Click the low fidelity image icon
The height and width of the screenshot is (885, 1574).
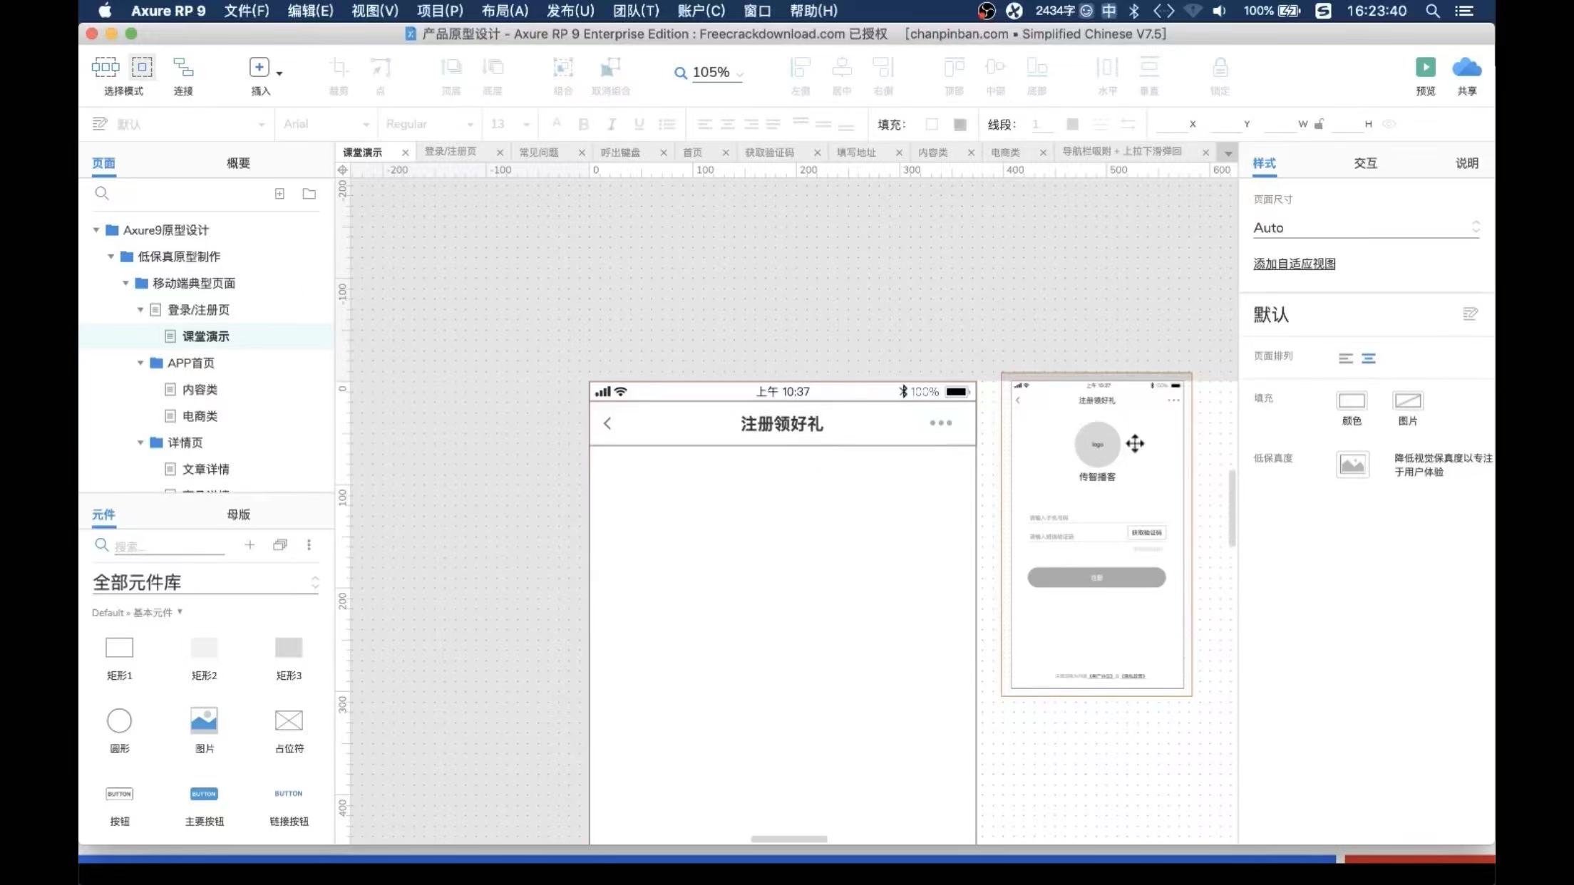click(1352, 465)
